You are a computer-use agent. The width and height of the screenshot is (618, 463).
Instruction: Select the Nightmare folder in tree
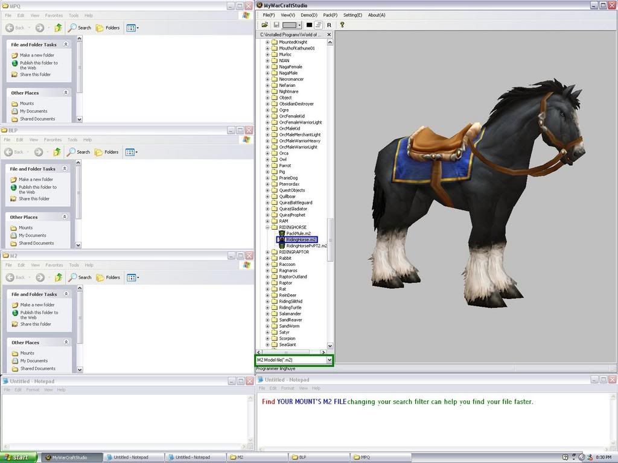tap(288, 92)
